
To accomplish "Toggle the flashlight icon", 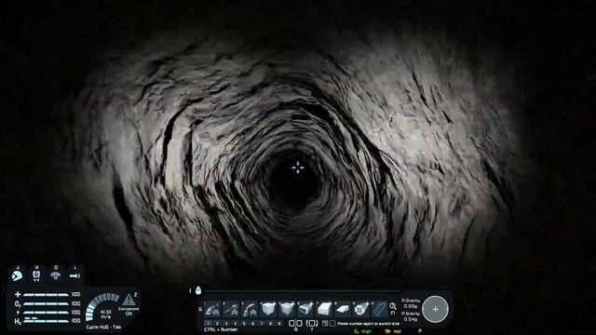I will click(74, 275).
